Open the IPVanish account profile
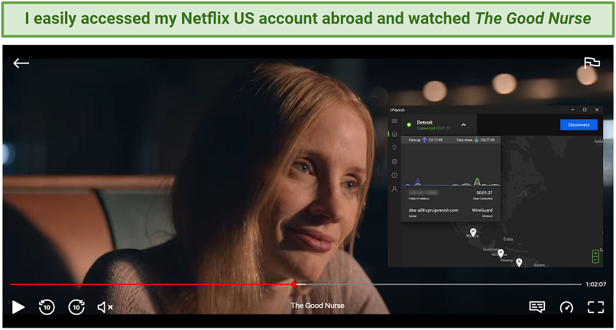This screenshot has height=330, width=616. pyautogui.click(x=394, y=189)
